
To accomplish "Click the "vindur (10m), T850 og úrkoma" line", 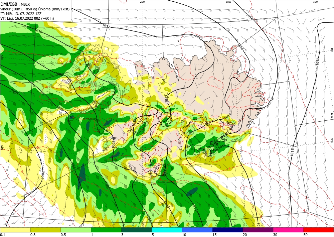I will (x=35, y=9).
